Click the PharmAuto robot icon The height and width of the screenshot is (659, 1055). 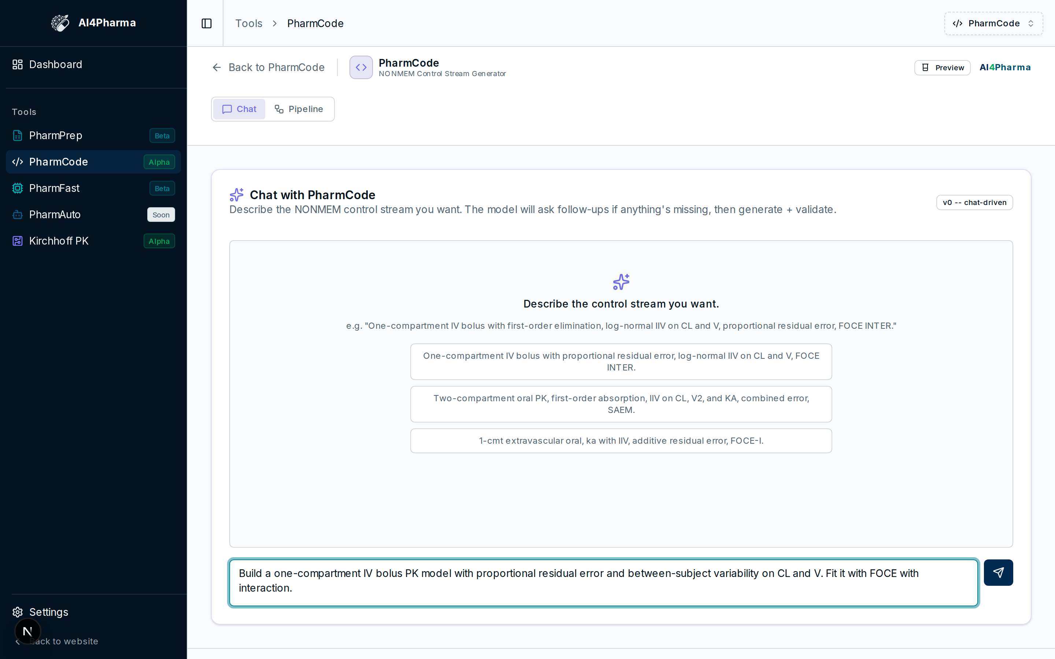point(18,215)
